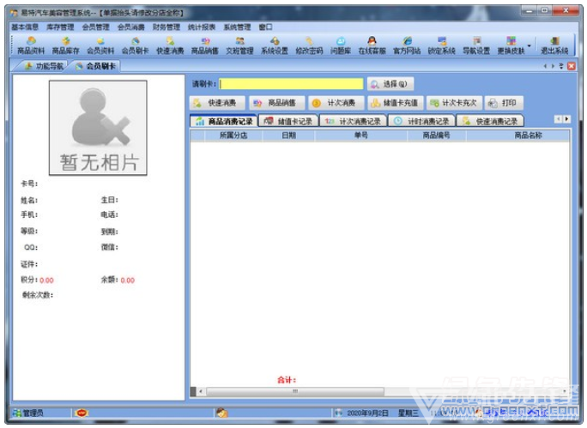This screenshot has width=587, height=428.
Task: Open the 财务管理 menu
Action: click(x=166, y=27)
